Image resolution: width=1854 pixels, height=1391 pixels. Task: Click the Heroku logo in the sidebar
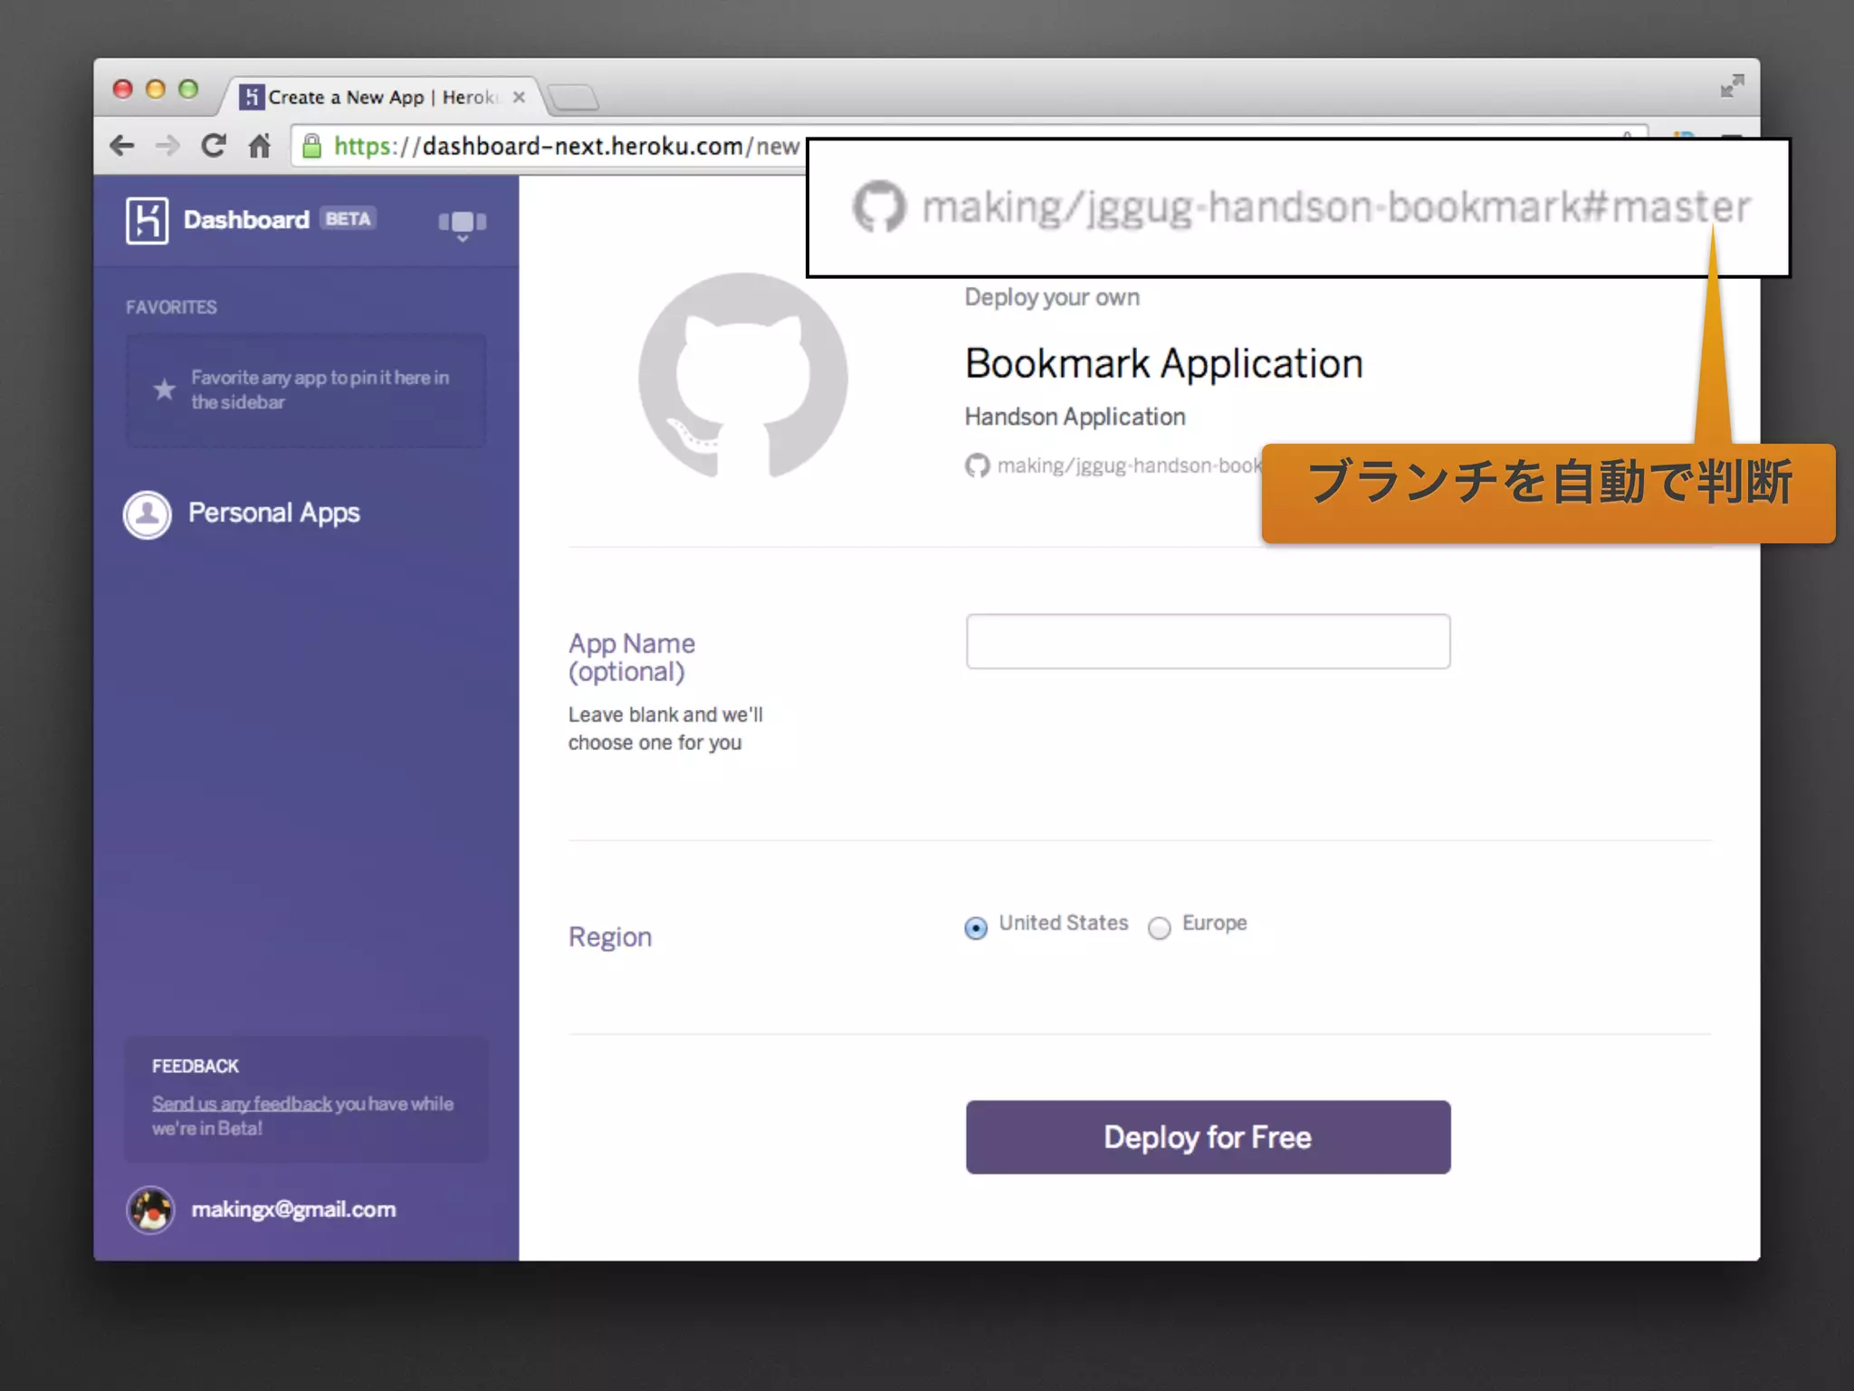147,220
